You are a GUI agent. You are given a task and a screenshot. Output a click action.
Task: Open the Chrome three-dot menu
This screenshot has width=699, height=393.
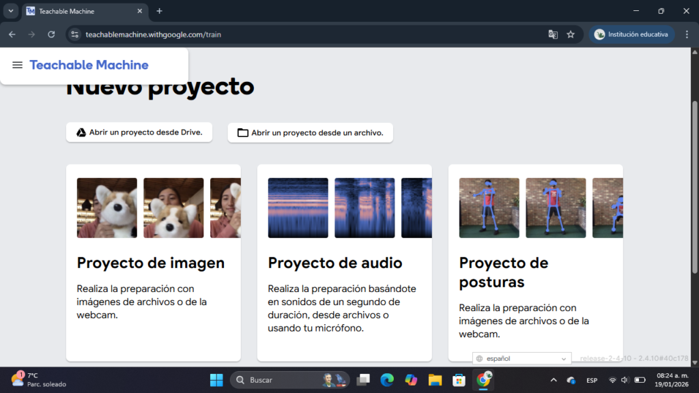(x=686, y=34)
